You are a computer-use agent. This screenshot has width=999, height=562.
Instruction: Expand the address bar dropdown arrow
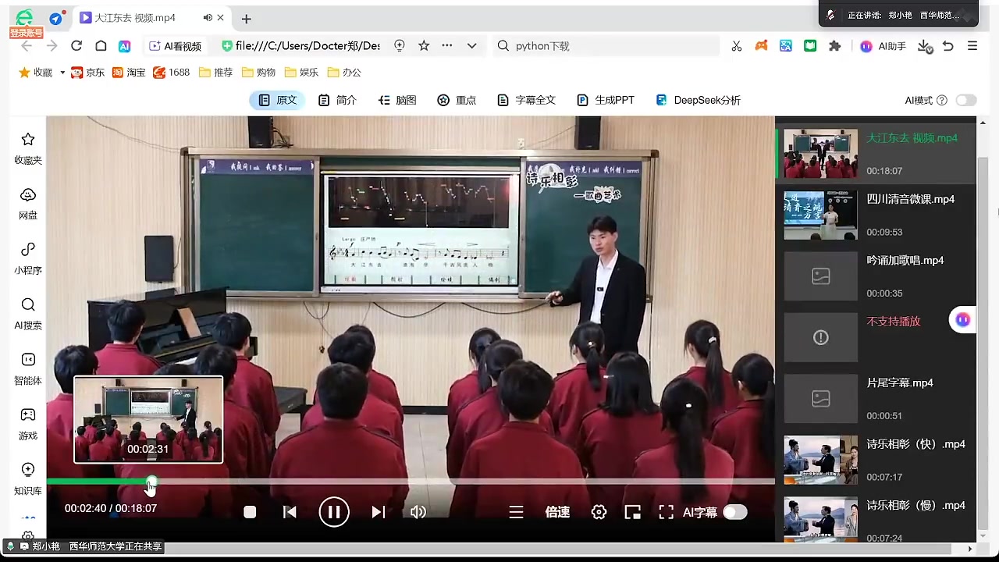click(472, 46)
